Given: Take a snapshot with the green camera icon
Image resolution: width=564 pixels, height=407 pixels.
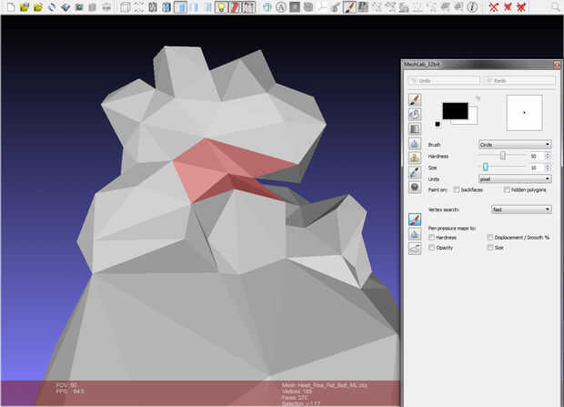Looking at the screenshot, I should (79, 7).
